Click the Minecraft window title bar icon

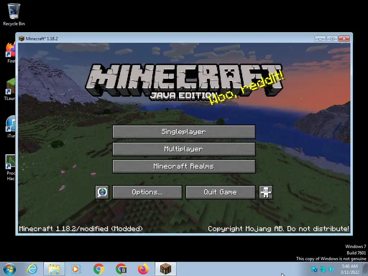coord(21,38)
